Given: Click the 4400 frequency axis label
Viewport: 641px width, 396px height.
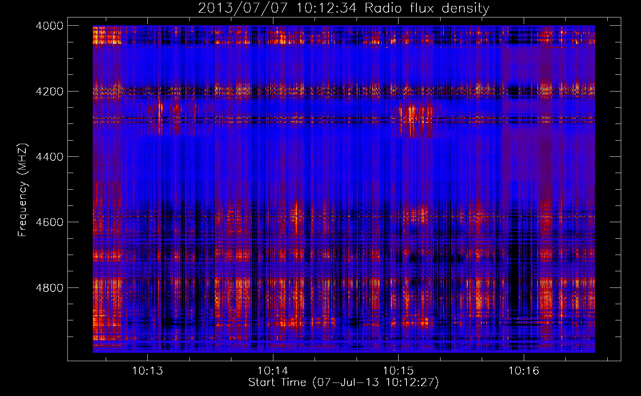Looking at the screenshot, I should (x=50, y=157).
